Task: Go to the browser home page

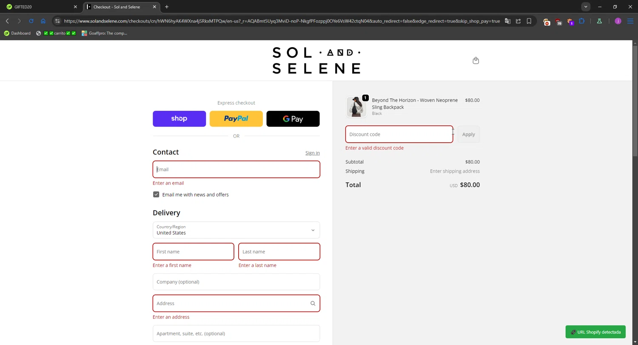Action: pos(43,21)
